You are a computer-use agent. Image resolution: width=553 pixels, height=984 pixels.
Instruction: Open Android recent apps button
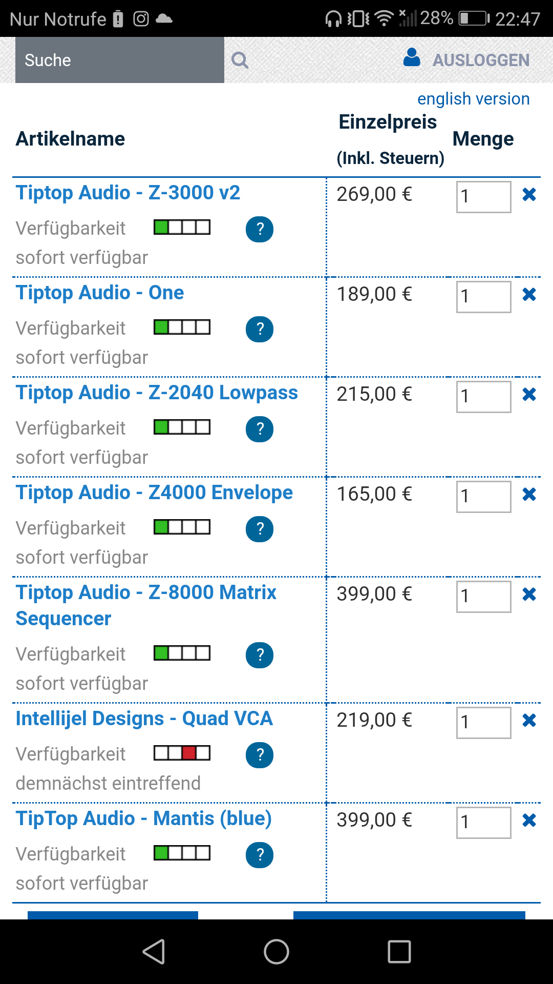[399, 952]
